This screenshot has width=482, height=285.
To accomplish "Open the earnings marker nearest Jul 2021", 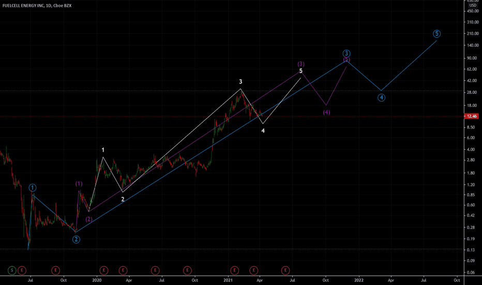I will 285,270.
